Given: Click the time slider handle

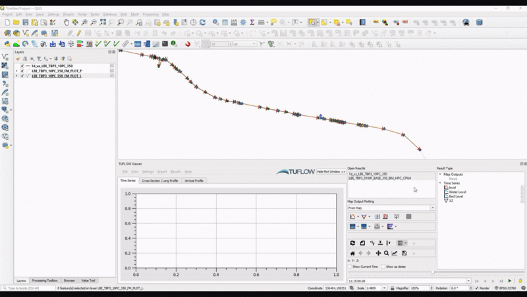Looking at the screenshot, I should 433,272.
